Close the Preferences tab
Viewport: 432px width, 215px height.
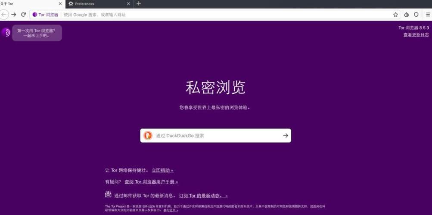128,4
